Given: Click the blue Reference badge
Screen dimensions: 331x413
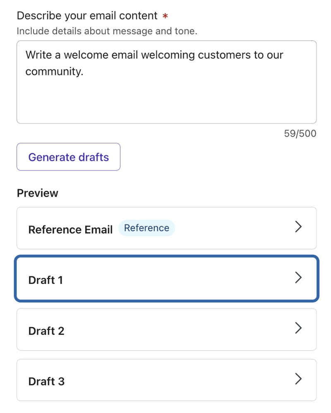Looking at the screenshot, I should click(x=146, y=228).
